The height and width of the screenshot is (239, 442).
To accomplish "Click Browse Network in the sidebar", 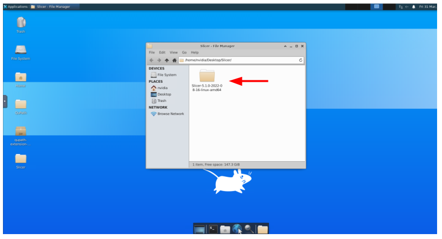I will 171,114.
